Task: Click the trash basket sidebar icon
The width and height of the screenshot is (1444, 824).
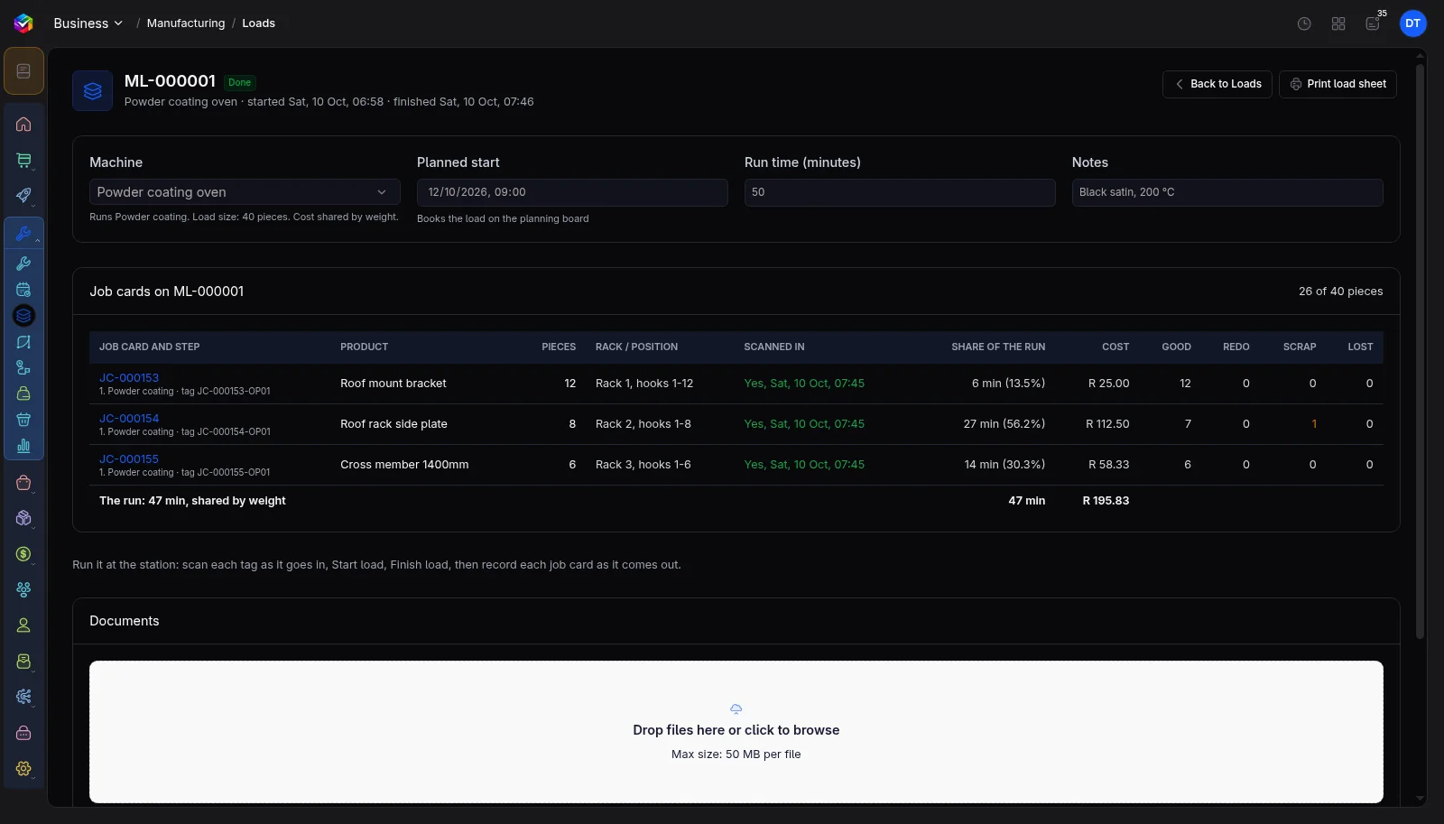Action: 23,420
